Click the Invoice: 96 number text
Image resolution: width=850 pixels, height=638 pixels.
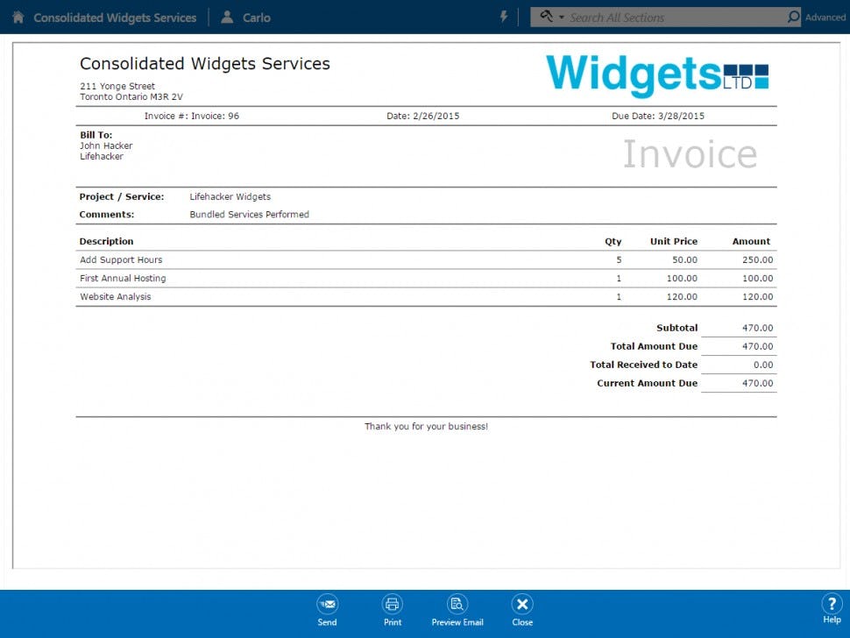[215, 116]
